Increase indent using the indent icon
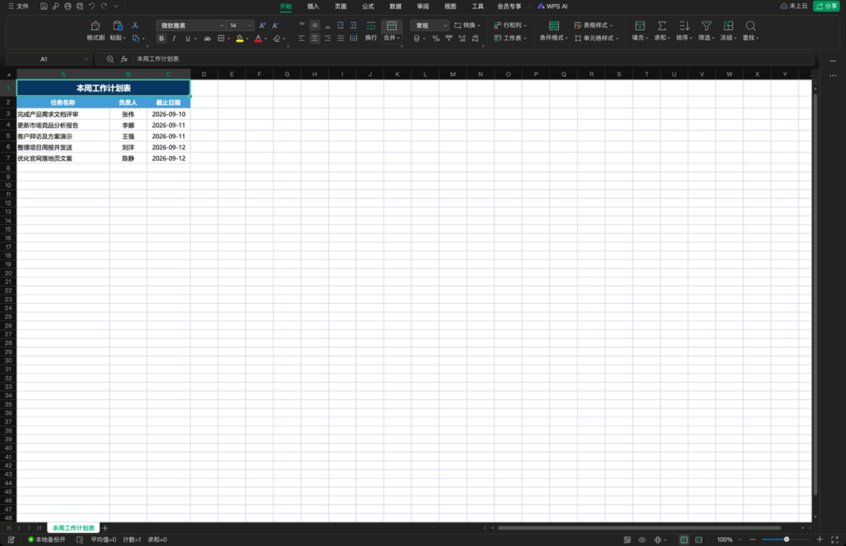This screenshot has height=546, width=846. pos(353,26)
